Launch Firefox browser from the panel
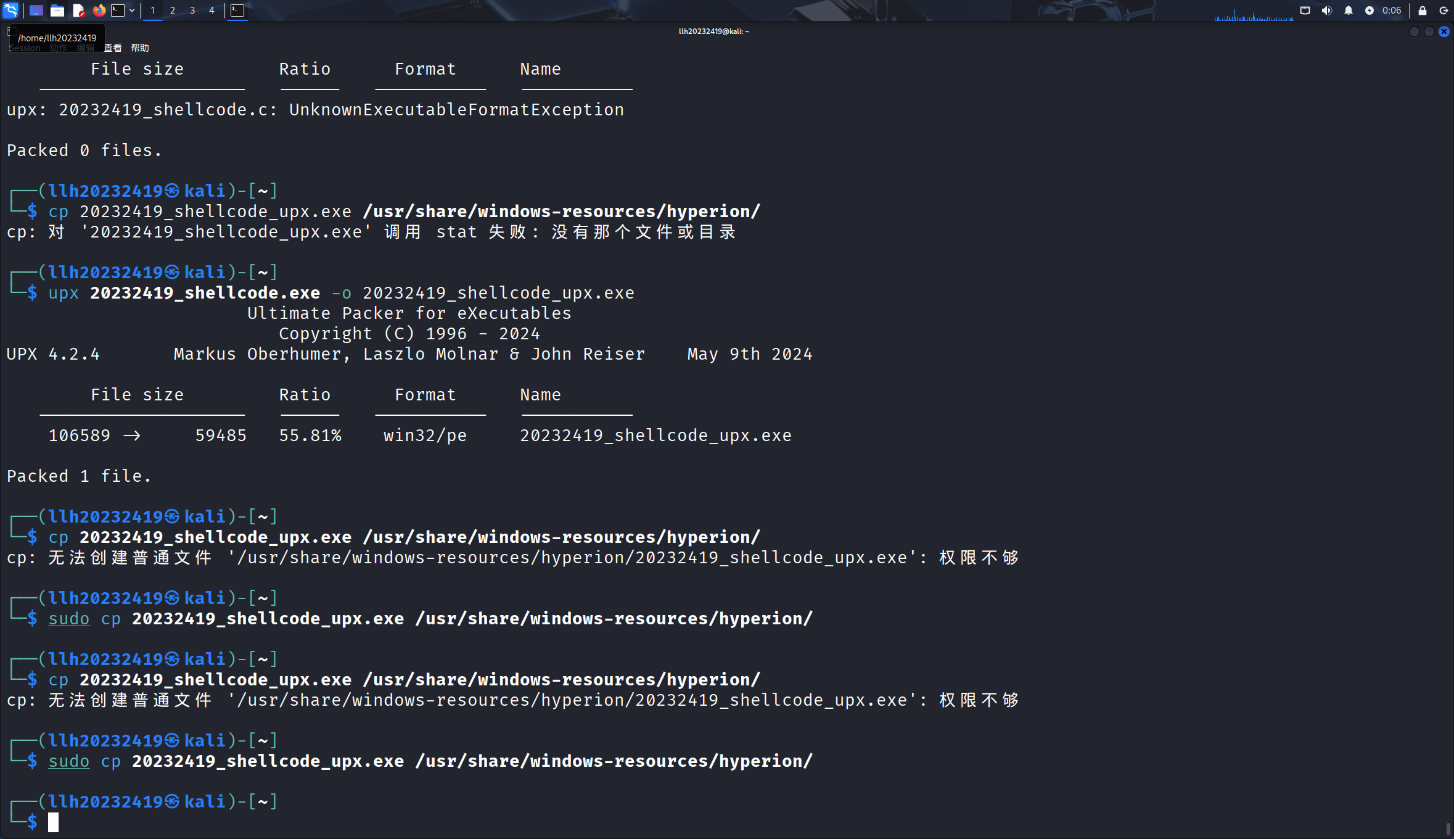This screenshot has height=839, width=1454. click(99, 10)
